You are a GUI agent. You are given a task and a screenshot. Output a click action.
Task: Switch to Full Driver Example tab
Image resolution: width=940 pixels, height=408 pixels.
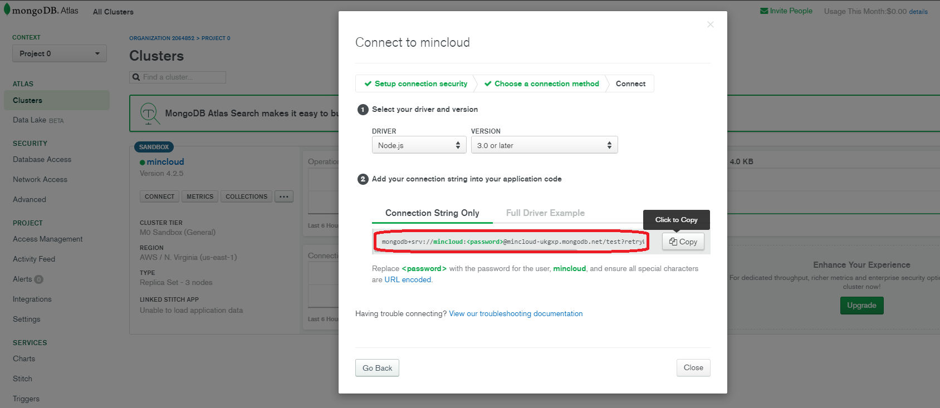[545, 213]
